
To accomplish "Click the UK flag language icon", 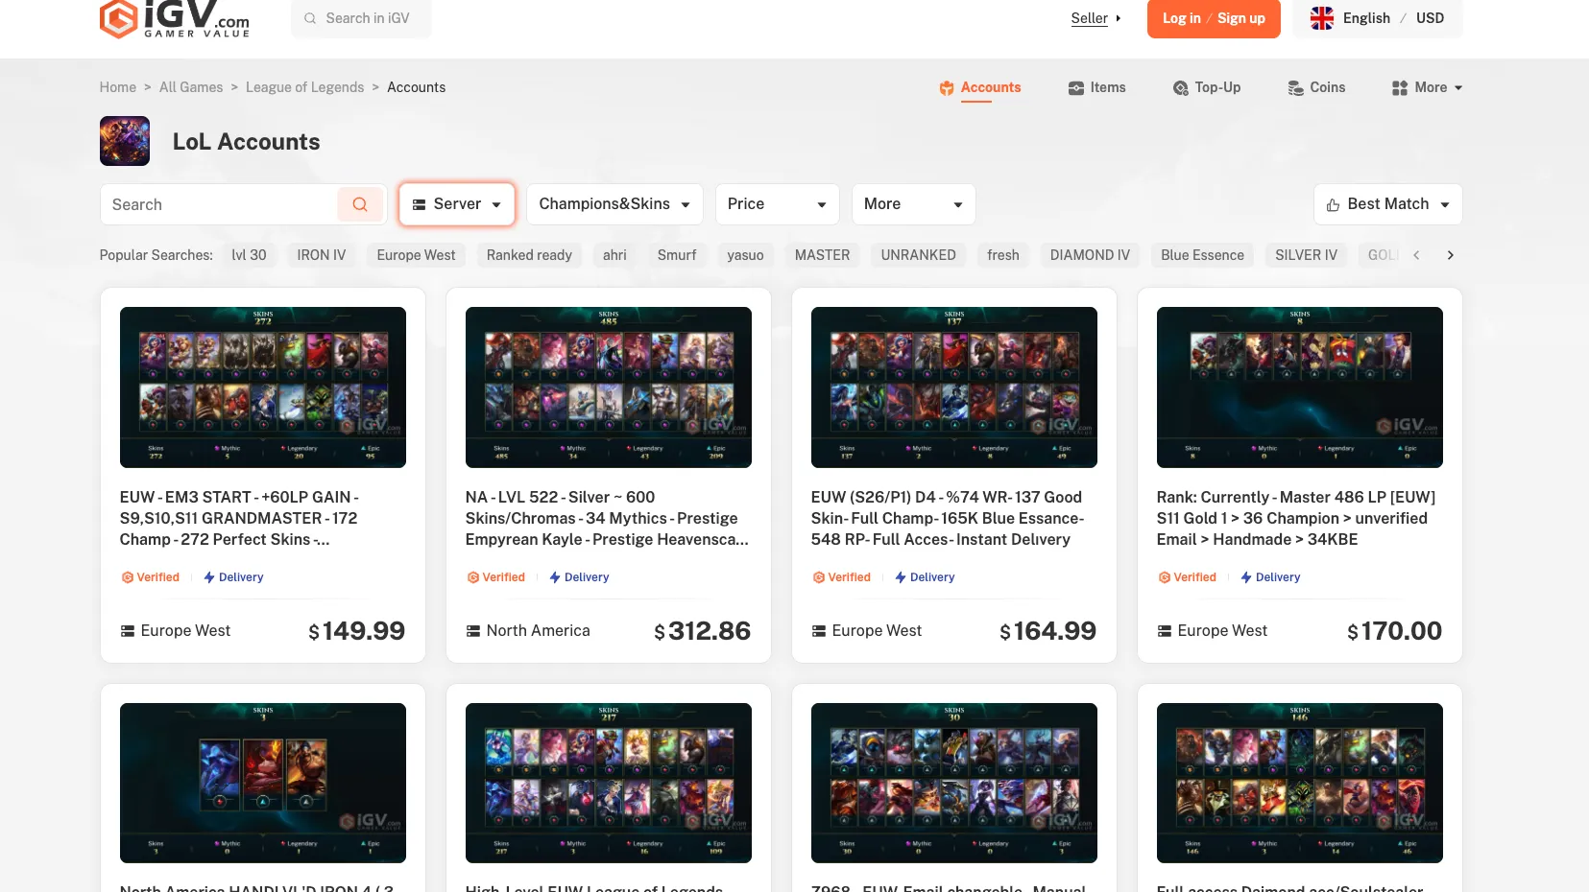I will click(1322, 18).
